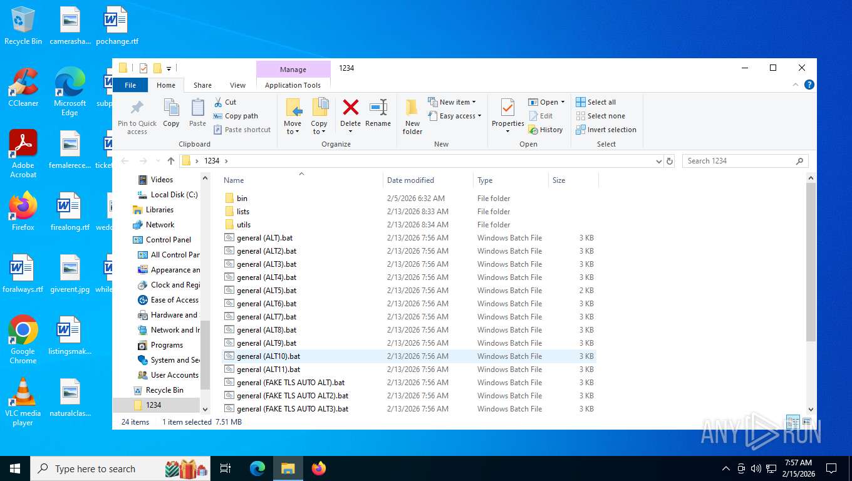Click Select all
This screenshot has height=481, width=852.
pyautogui.click(x=596, y=102)
